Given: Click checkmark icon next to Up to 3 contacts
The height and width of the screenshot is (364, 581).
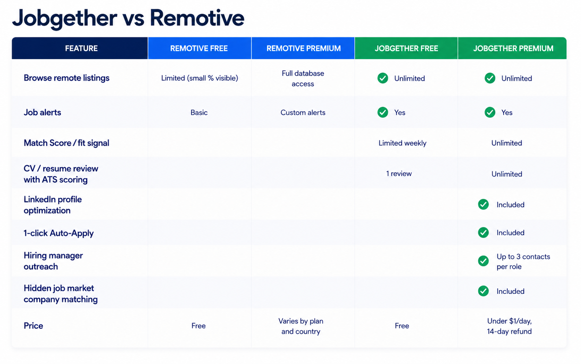Looking at the screenshot, I should [483, 261].
